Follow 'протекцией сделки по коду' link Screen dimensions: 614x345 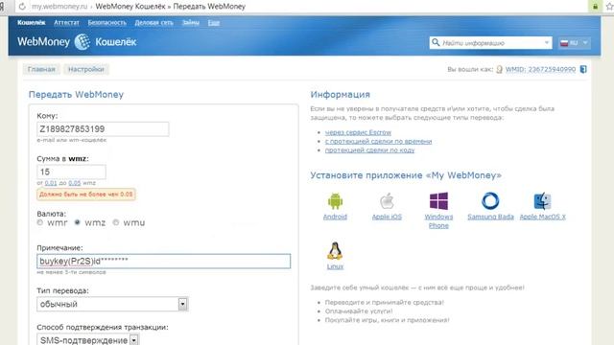coord(369,149)
